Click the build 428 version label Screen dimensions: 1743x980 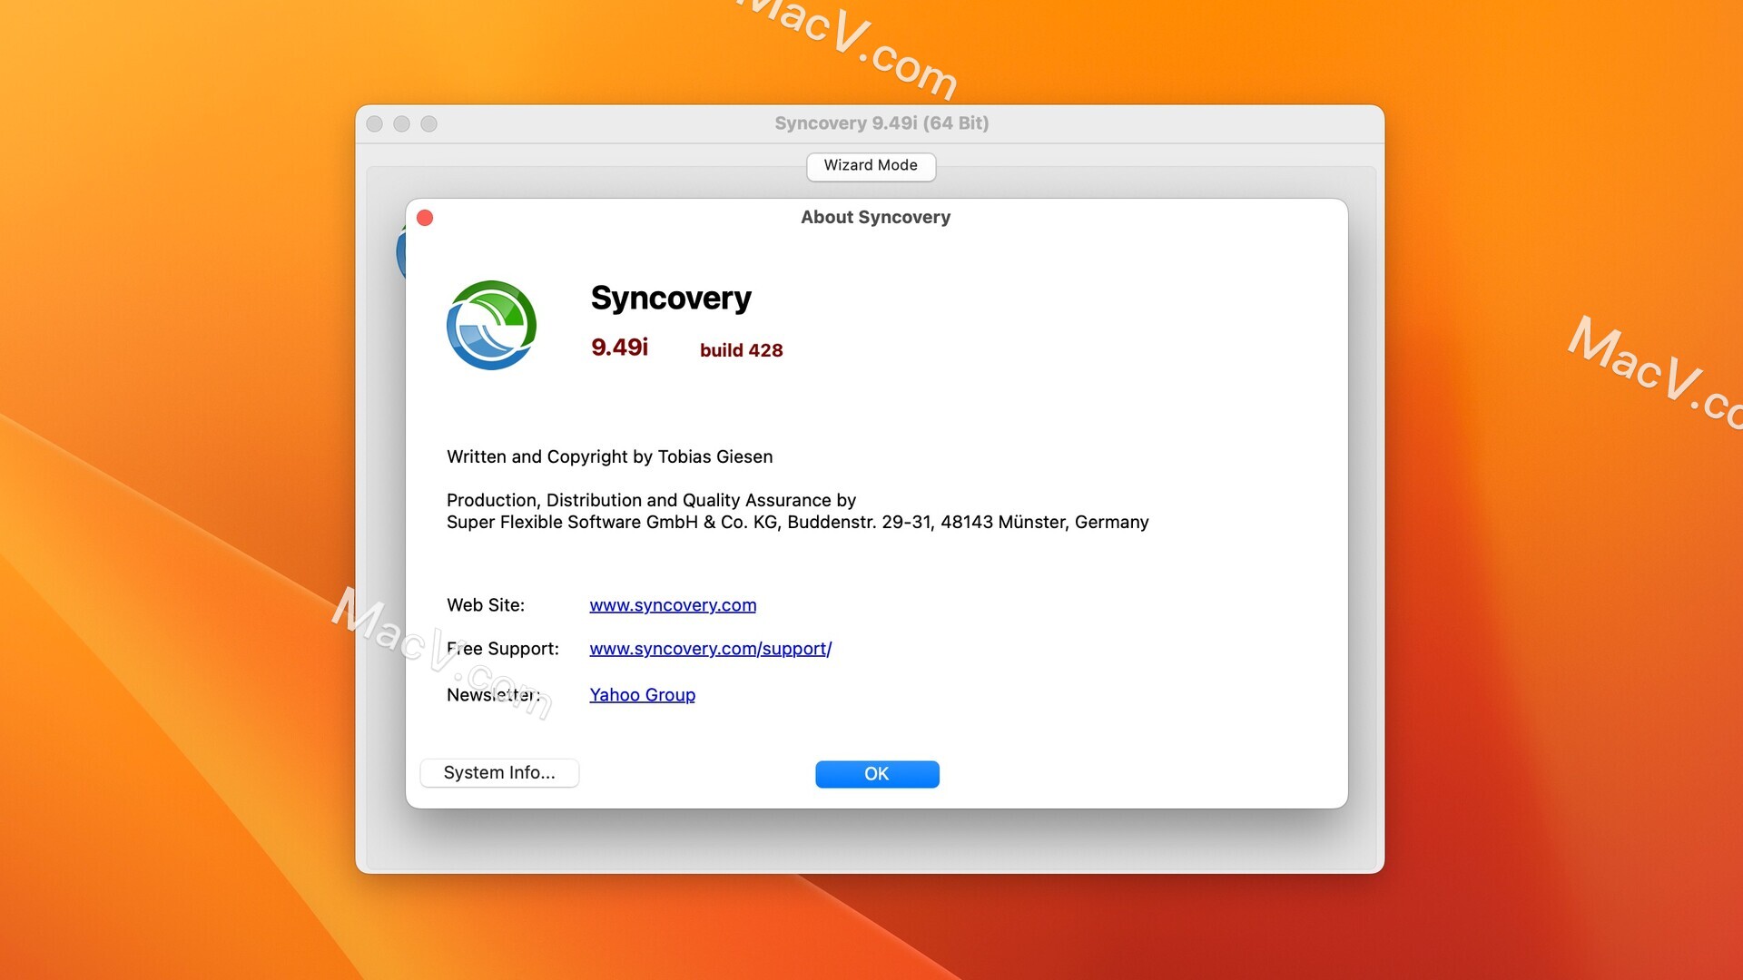point(743,349)
